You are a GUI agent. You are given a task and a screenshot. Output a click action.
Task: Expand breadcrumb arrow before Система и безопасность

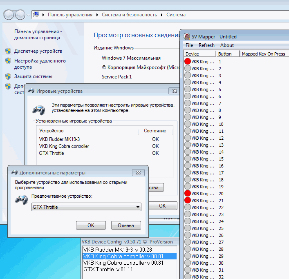click(97, 15)
